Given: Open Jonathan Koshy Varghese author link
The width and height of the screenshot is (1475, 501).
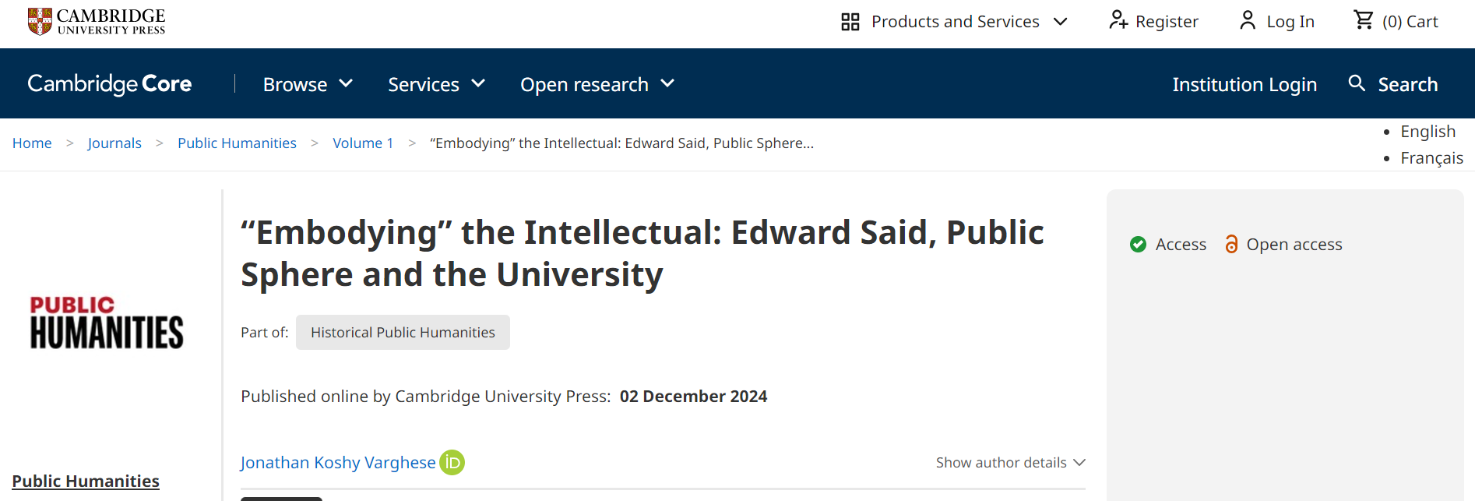Looking at the screenshot, I should tap(338, 463).
